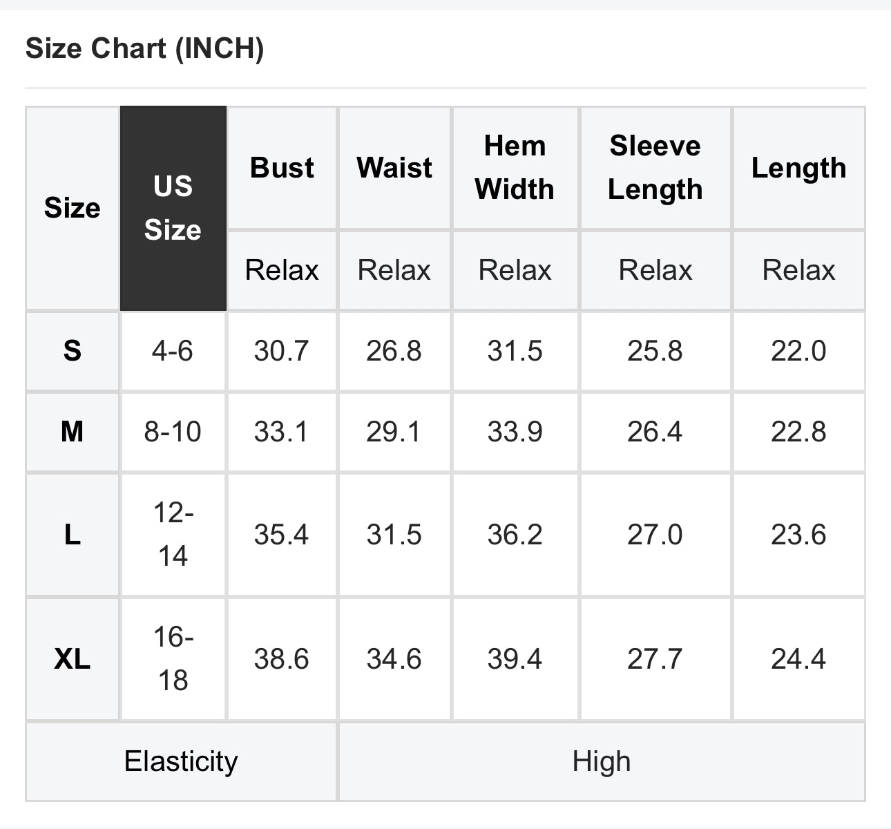
Task: Click the Relax subheader under Bust
Action: [x=282, y=269]
